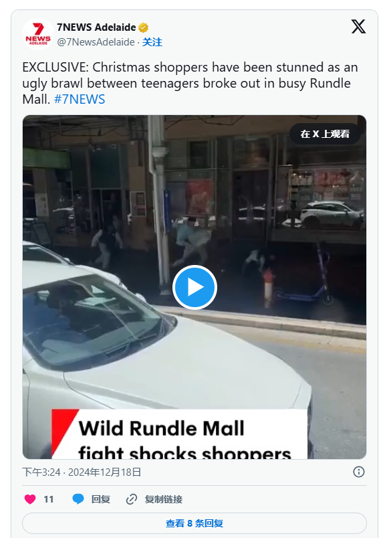Image resolution: width=391 pixels, height=538 pixels.
Task: Open the tweet info circle icon
Action: [359, 472]
